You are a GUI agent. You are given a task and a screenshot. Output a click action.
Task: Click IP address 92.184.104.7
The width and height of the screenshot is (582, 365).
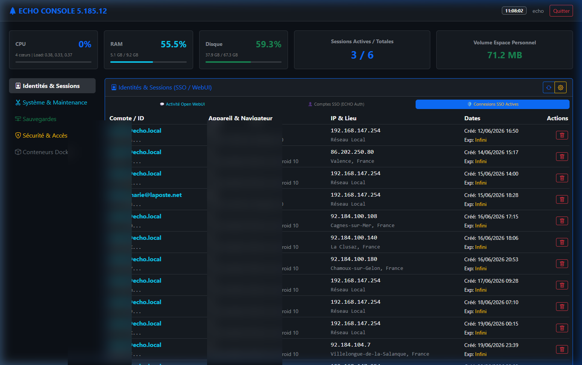coord(350,345)
